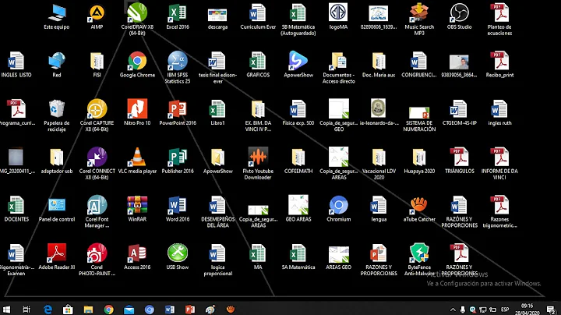The height and width of the screenshot is (315, 561).
Task: Open SISTEMA DE NUMERACIÓN presentation
Action: tap(419, 119)
